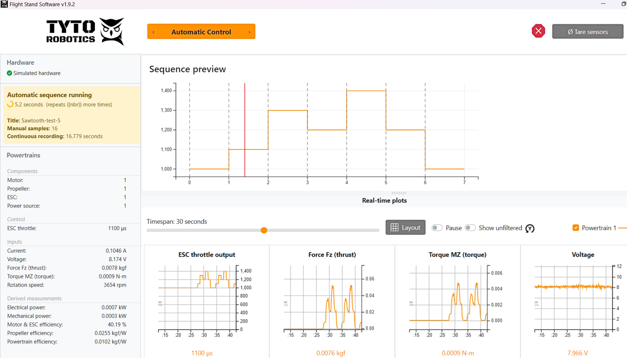Click the ESC throttle output plot axis icon
The image size is (627, 358).
pos(160,304)
